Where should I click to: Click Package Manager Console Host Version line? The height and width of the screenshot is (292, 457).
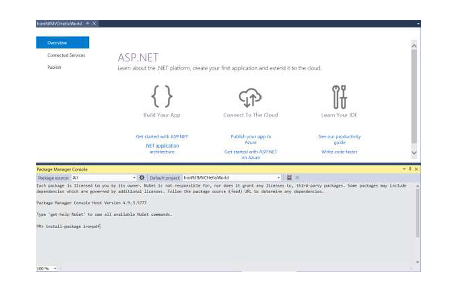click(x=91, y=203)
